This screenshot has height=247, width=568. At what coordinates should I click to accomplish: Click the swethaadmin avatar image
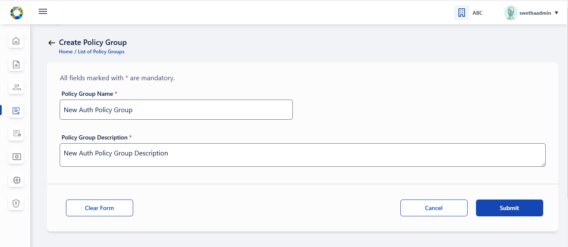[510, 13]
